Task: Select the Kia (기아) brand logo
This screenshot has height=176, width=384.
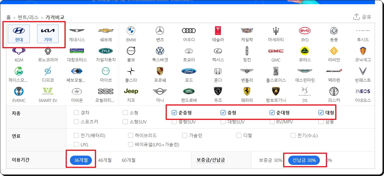Action: (48, 31)
